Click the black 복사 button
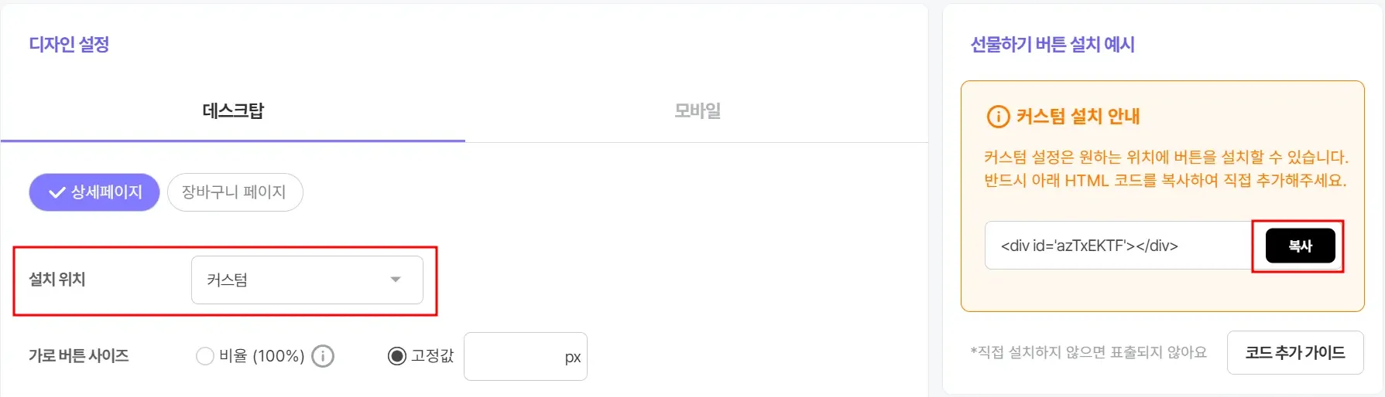Image resolution: width=1385 pixels, height=397 pixels. (x=1301, y=246)
